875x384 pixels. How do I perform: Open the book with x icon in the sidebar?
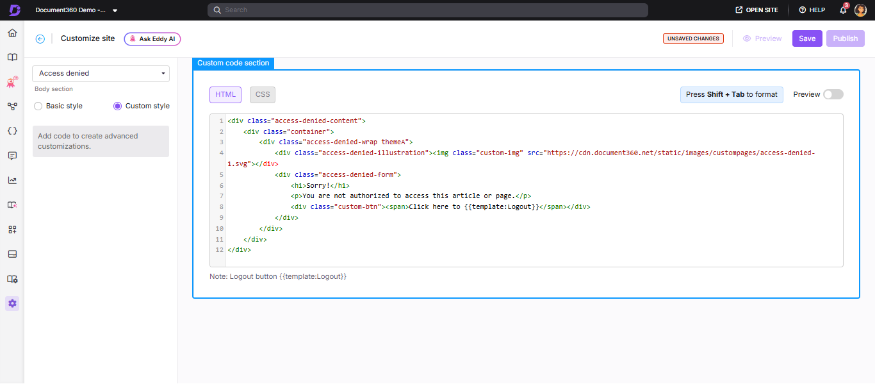pos(12,205)
